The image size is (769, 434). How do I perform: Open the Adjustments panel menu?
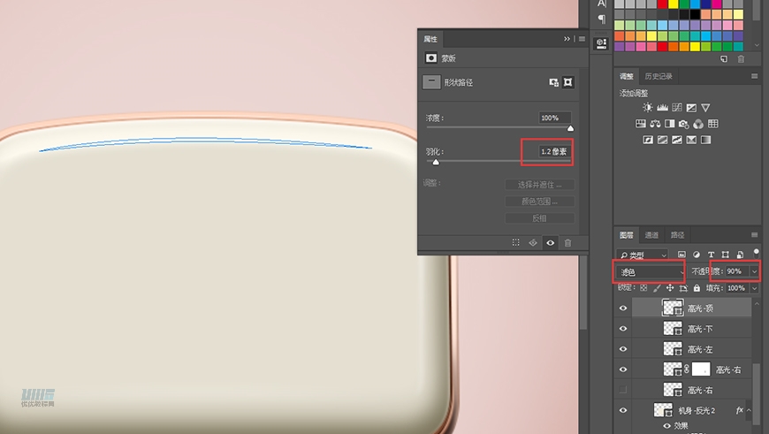click(754, 76)
